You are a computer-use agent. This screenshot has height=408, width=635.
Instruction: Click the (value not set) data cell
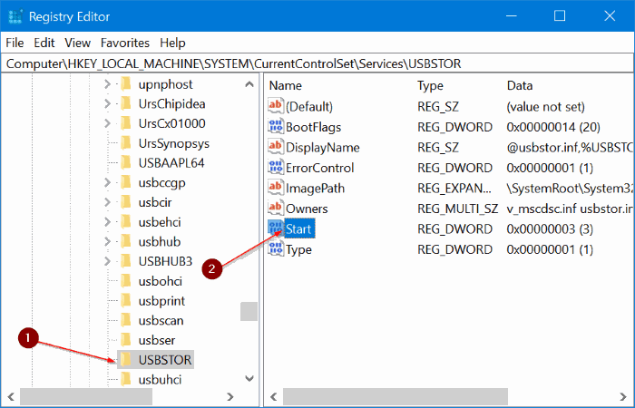[x=545, y=106]
